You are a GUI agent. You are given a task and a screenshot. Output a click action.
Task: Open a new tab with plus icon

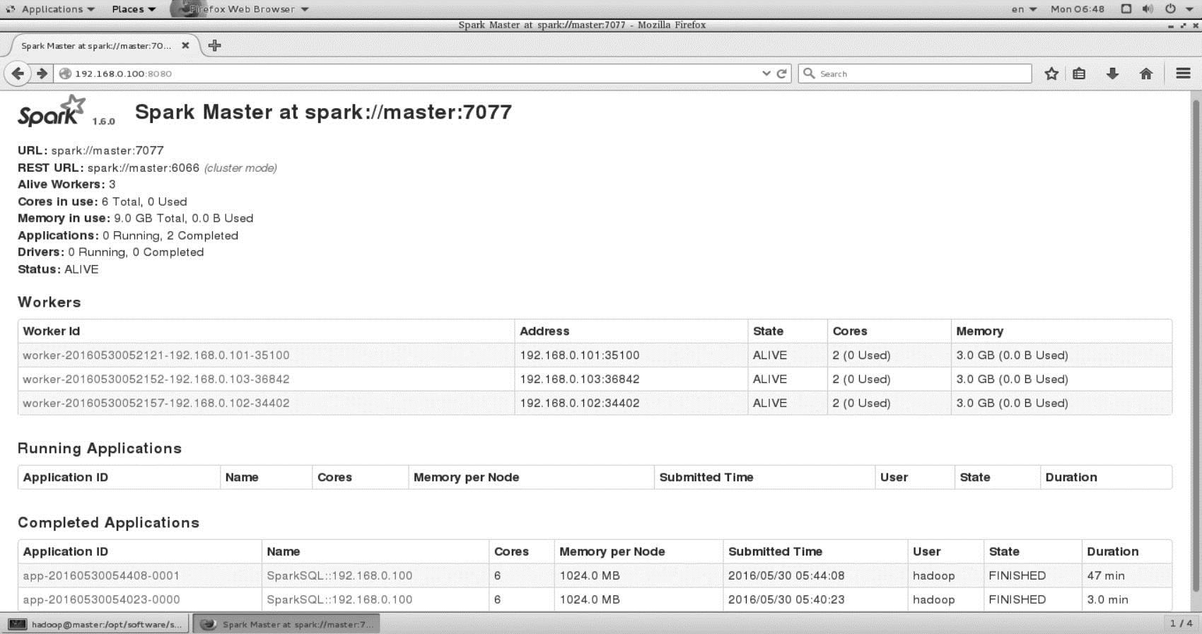215,45
